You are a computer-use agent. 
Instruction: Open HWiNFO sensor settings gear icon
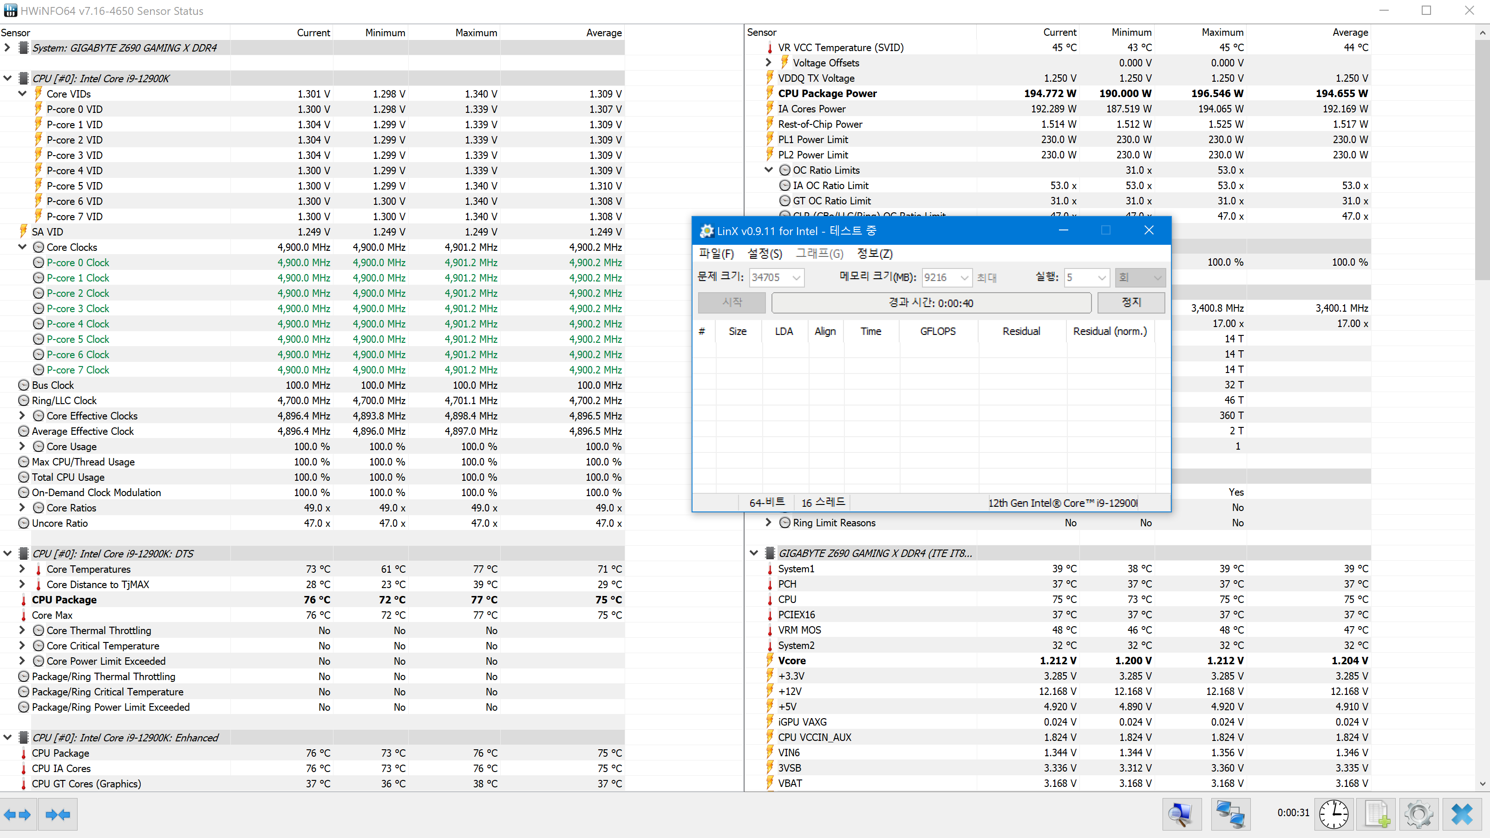[1419, 814]
